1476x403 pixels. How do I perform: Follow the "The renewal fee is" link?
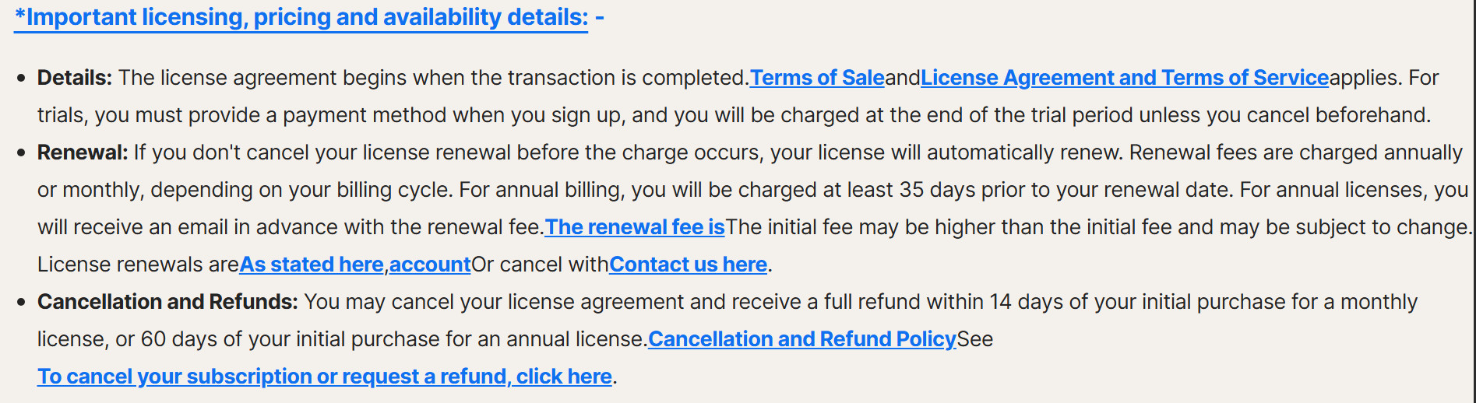(635, 227)
